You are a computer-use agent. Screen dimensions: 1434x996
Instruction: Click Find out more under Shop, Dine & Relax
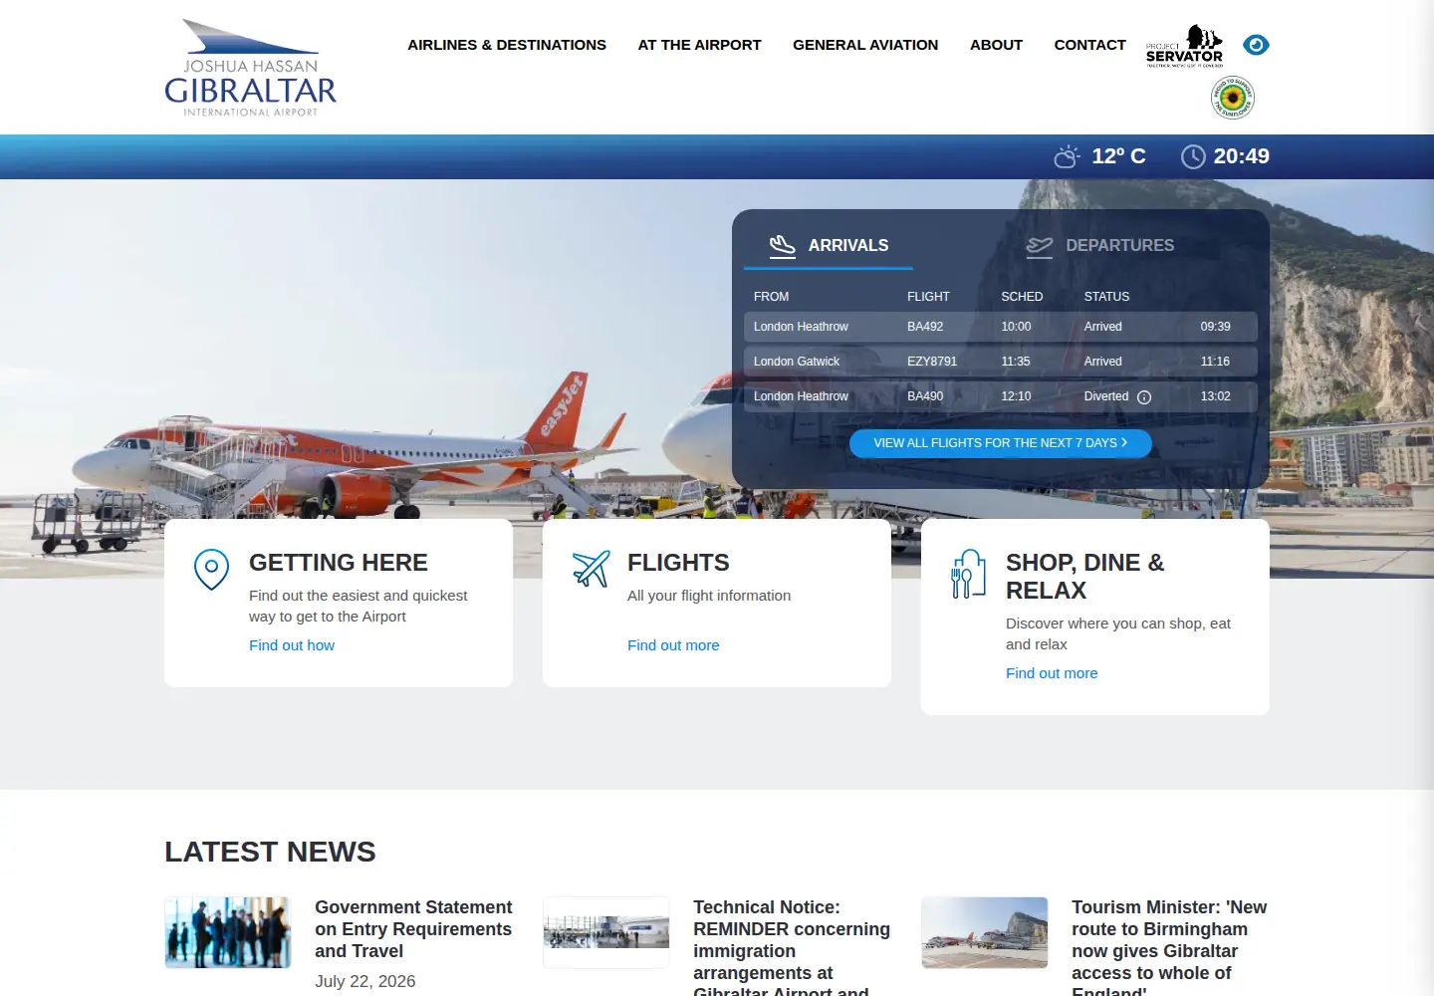(x=1052, y=673)
